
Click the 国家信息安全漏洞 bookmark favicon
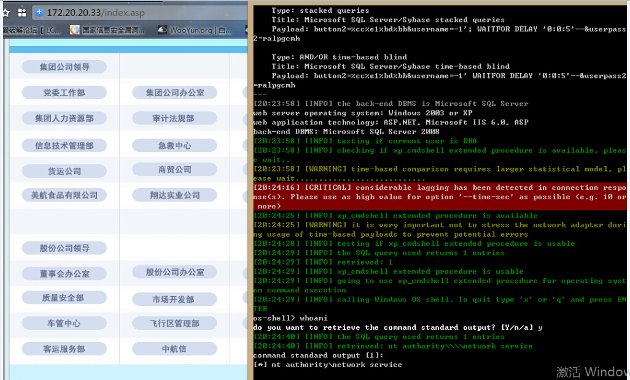tap(75, 30)
